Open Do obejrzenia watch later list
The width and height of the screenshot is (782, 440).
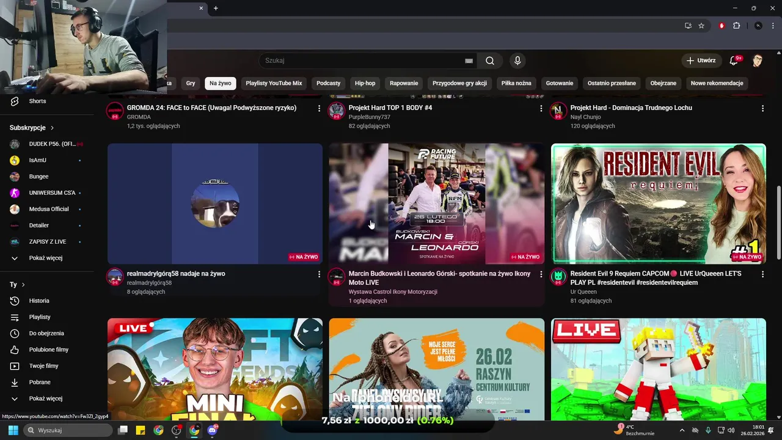pos(47,333)
